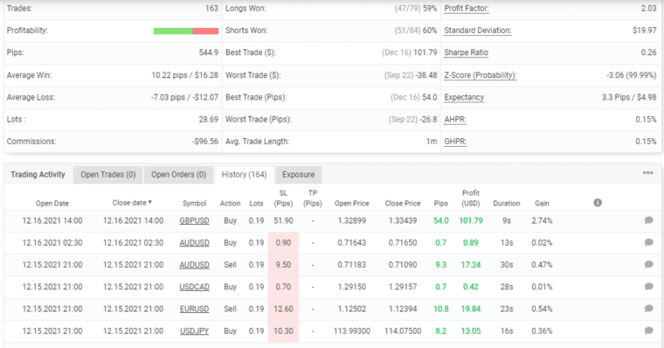
Task: Click the Expectancy label
Action: [x=464, y=97]
